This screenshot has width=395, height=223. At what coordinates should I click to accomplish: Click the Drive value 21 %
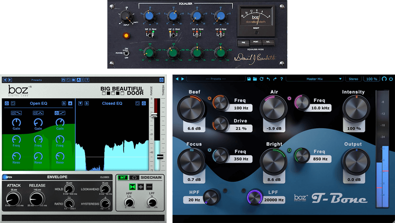click(241, 128)
